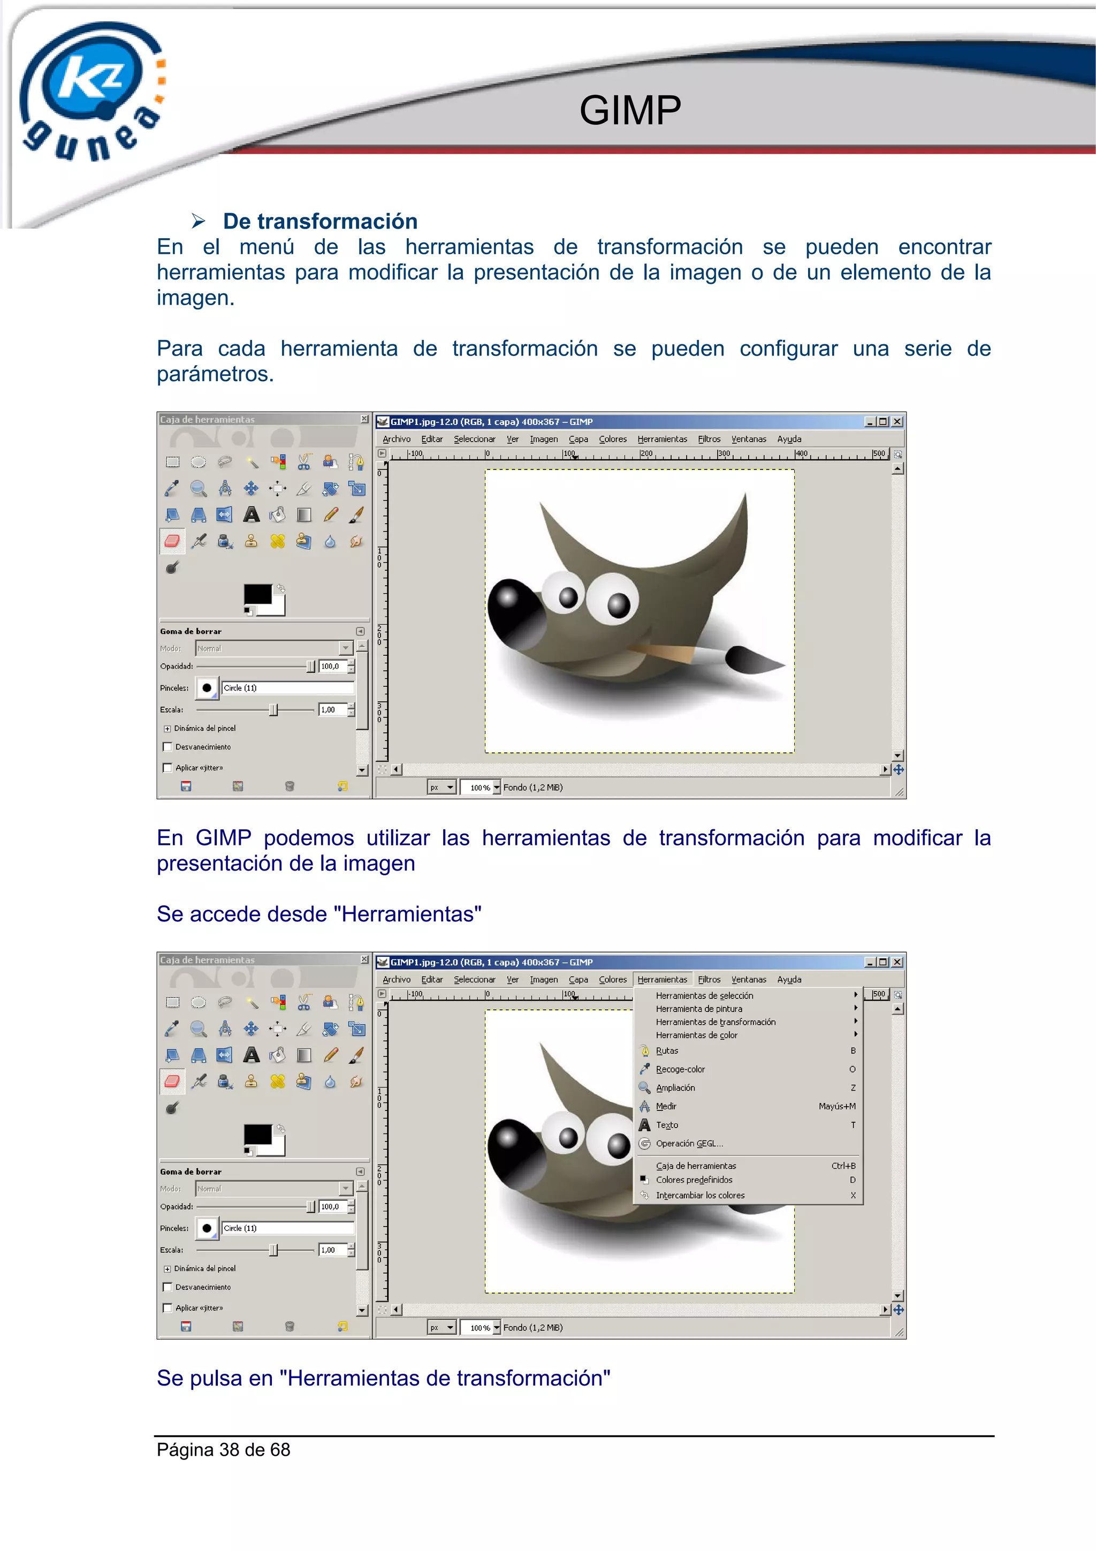Choose the Dodge/Burn tool in upper screenshot

[173, 568]
